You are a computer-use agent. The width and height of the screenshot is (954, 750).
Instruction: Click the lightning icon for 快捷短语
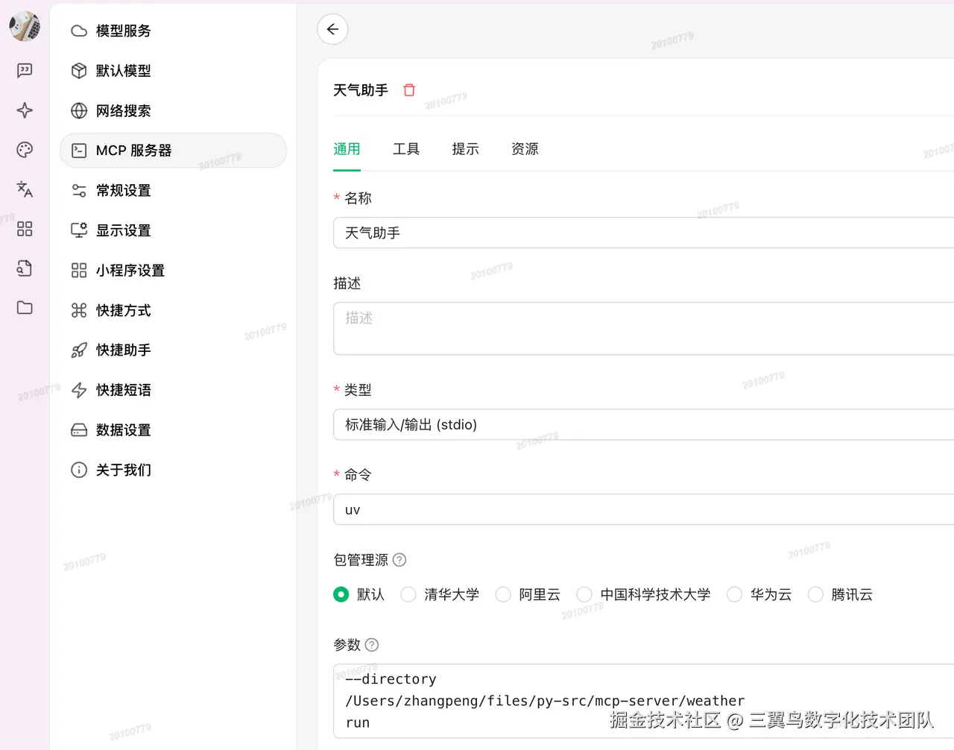click(79, 390)
